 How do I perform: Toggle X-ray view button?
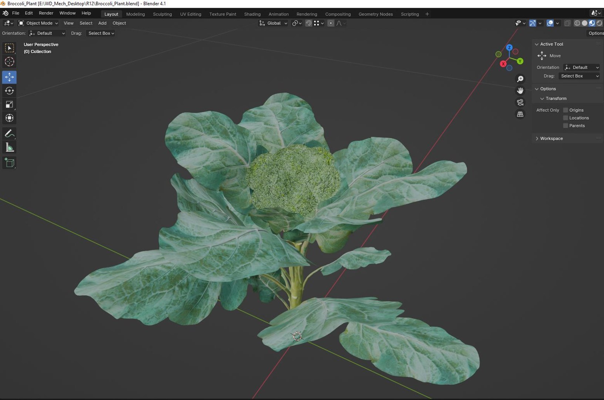[x=567, y=23]
